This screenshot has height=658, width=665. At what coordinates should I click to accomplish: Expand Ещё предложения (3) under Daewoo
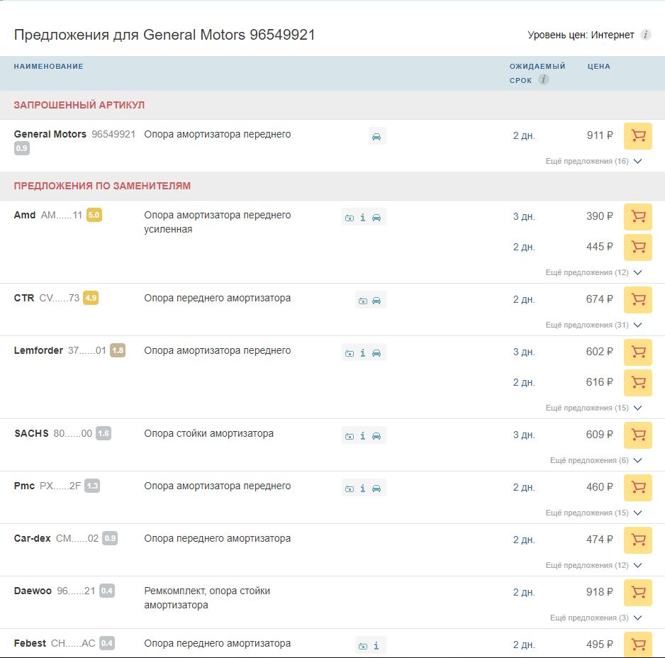pos(596,618)
